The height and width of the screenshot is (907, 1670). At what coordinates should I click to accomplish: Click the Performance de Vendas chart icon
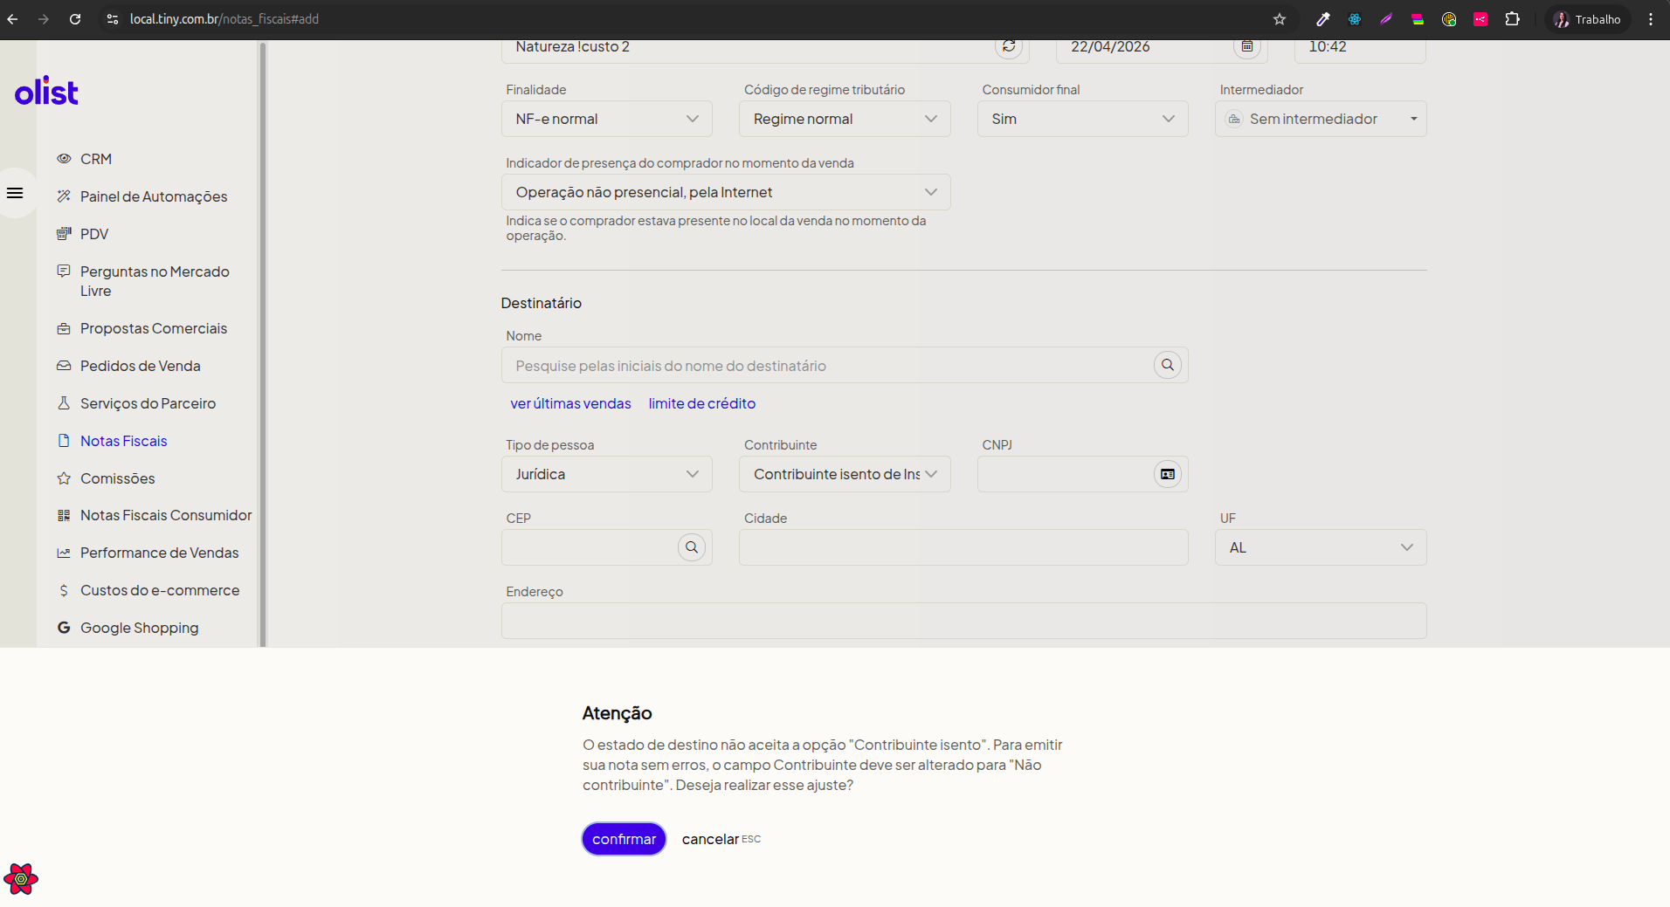click(x=64, y=553)
